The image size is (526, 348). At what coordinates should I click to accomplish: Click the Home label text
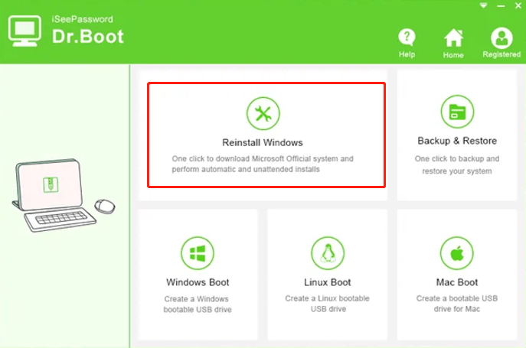point(453,55)
